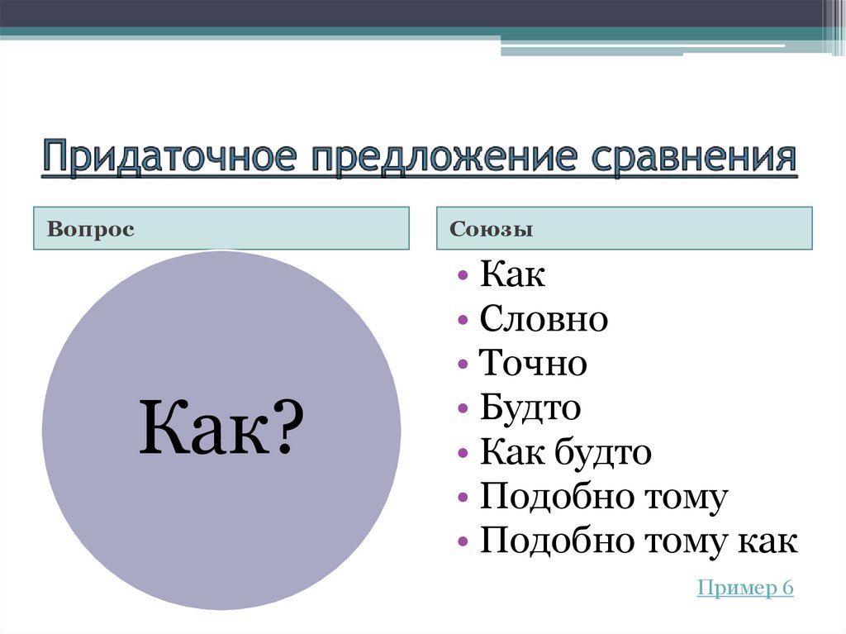Image resolution: width=846 pixels, height=634 pixels.
Task: Click the bullet beside "Как будто"
Action: coord(463,452)
